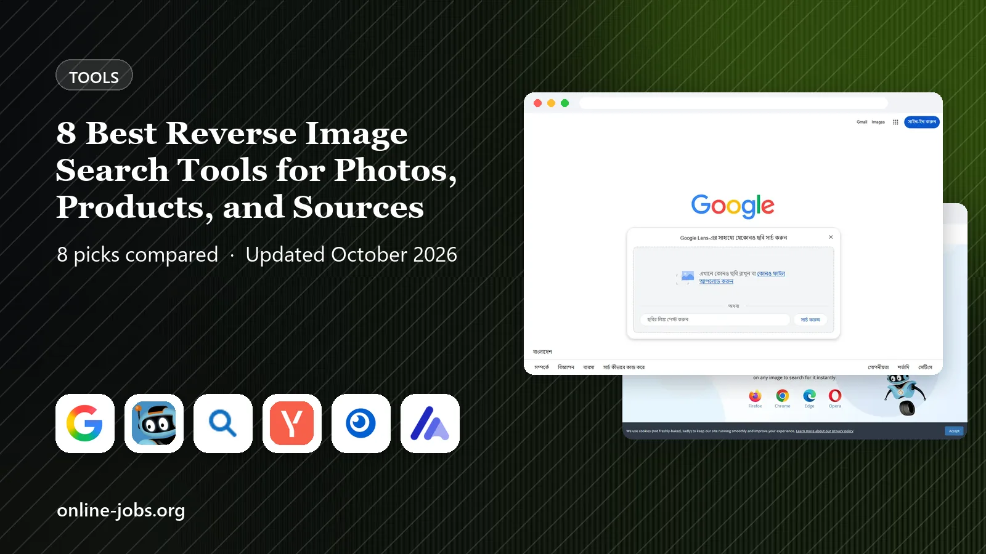Click the browser address bar in Google window
The height and width of the screenshot is (554, 986).
(733, 103)
